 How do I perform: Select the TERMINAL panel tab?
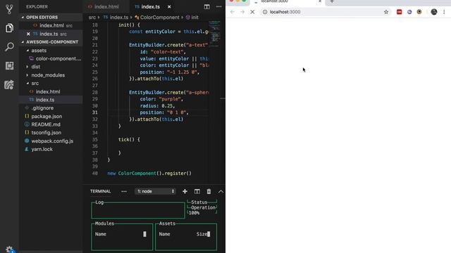pyautogui.click(x=100, y=191)
